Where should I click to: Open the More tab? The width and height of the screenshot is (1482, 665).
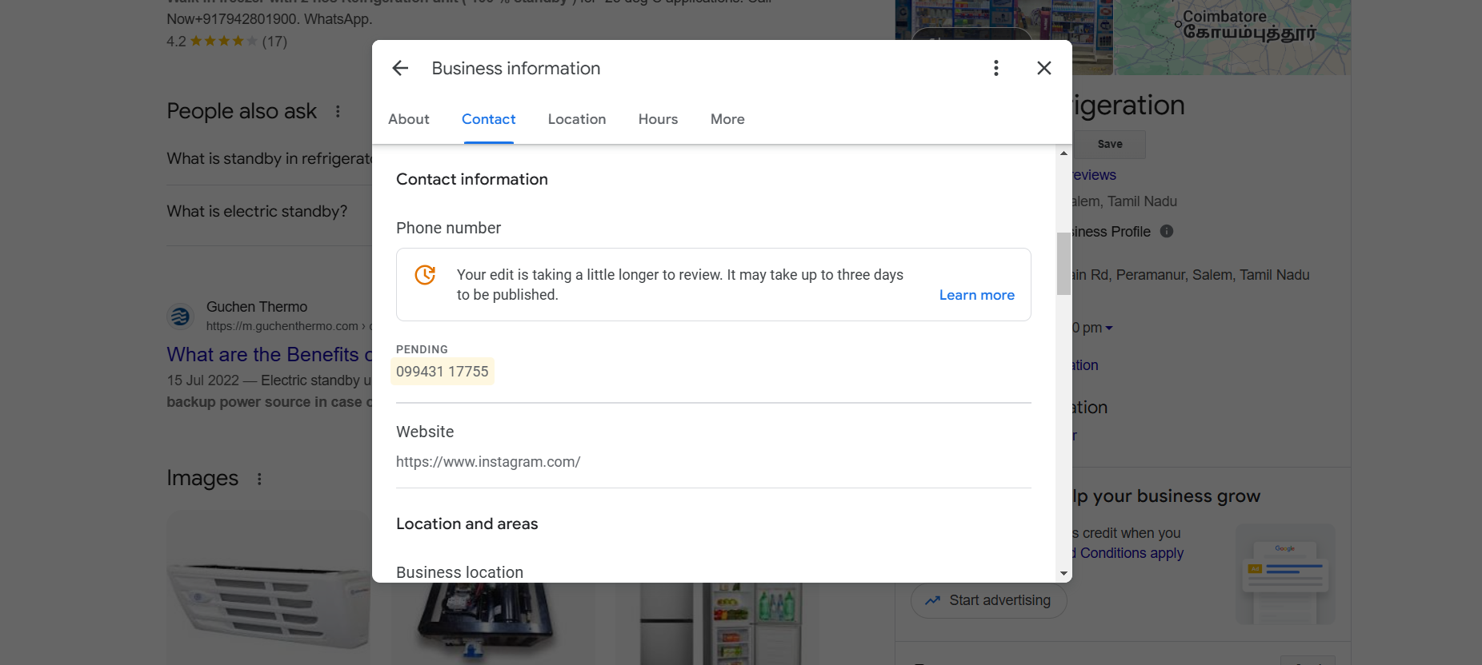click(x=727, y=119)
